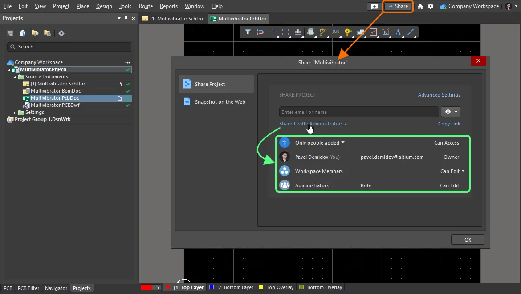Expand the Settings folder
Viewport: 521px width, 294px height.
pyautogui.click(x=15, y=113)
